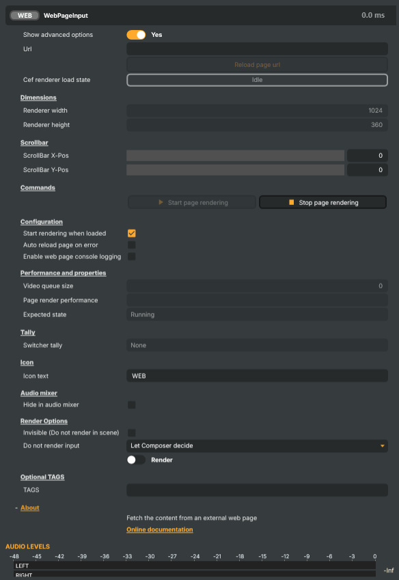The image size is (399, 580).
Task: Click the WEB badge icon in header
Action: 25,16
